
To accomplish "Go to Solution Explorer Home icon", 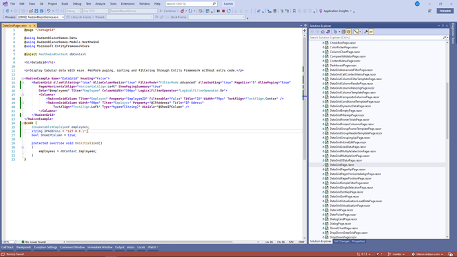I will click(323, 32).
